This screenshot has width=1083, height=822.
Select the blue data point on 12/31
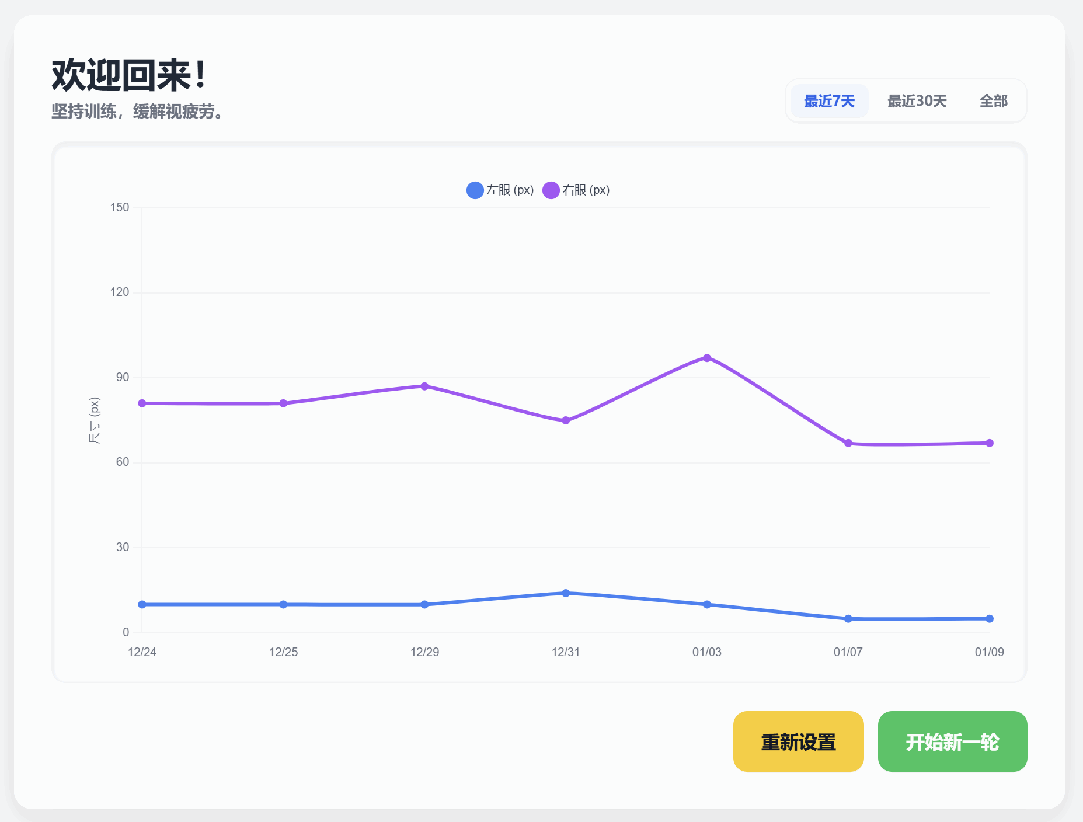click(x=565, y=593)
